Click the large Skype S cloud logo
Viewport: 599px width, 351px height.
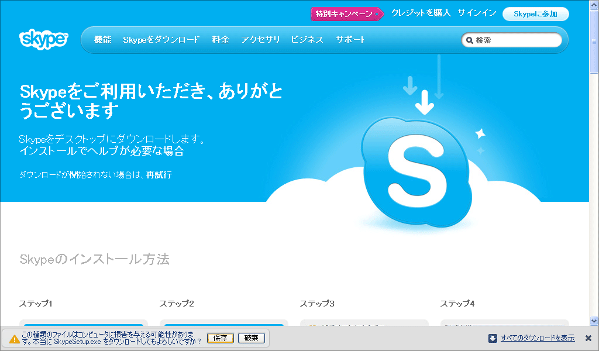(416, 172)
